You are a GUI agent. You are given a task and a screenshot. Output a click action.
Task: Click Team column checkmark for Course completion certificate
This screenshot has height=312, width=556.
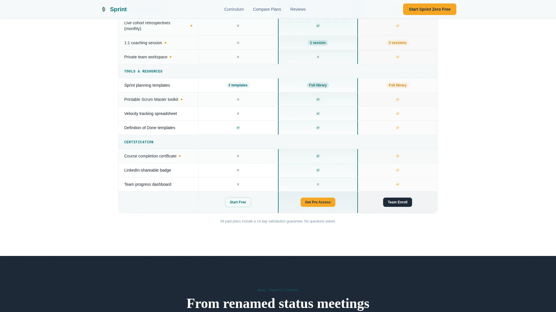(398, 156)
